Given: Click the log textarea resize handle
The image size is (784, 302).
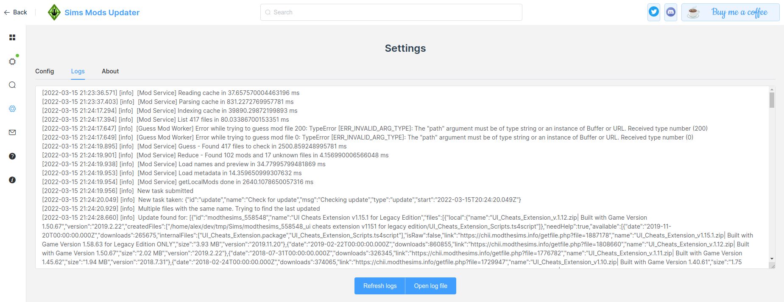Looking at the screenshot, I should (x=772, y=266).
